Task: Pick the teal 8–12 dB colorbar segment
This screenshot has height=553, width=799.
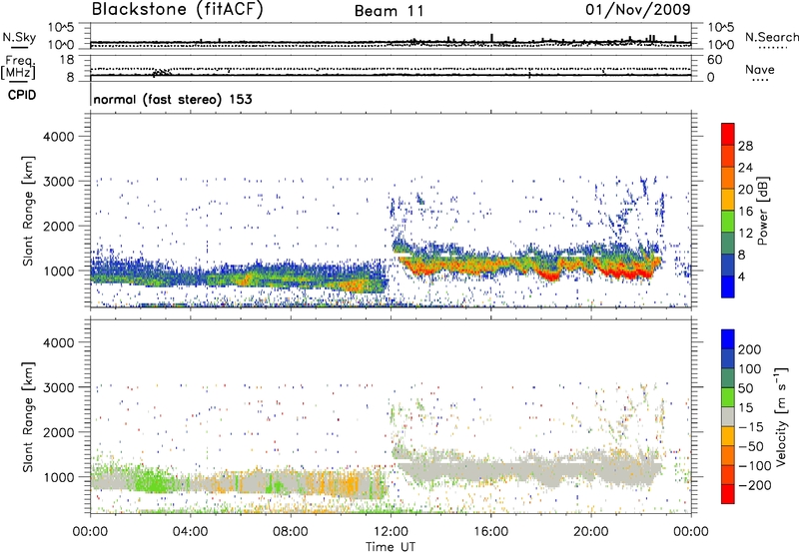Action: click(x=728, y=244)
